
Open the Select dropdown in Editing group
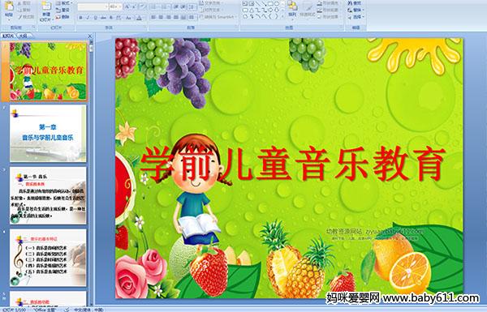pos(356,17)
